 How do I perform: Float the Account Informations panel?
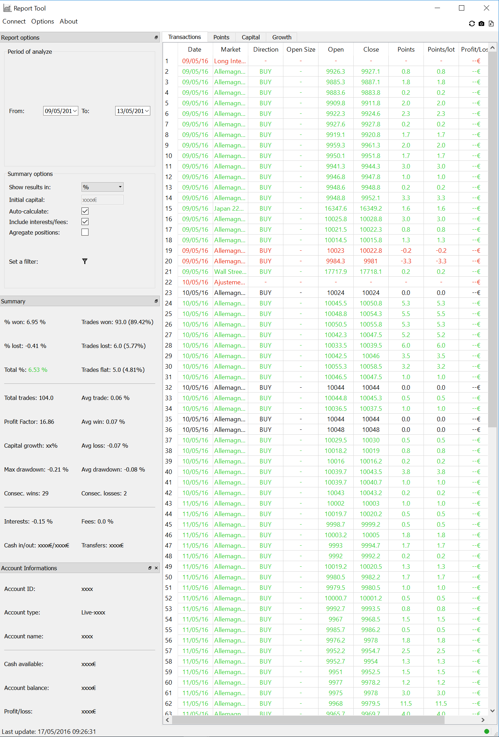(x=150, y=568)
